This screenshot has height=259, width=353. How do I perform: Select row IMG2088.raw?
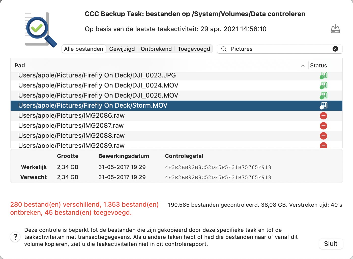177,136
